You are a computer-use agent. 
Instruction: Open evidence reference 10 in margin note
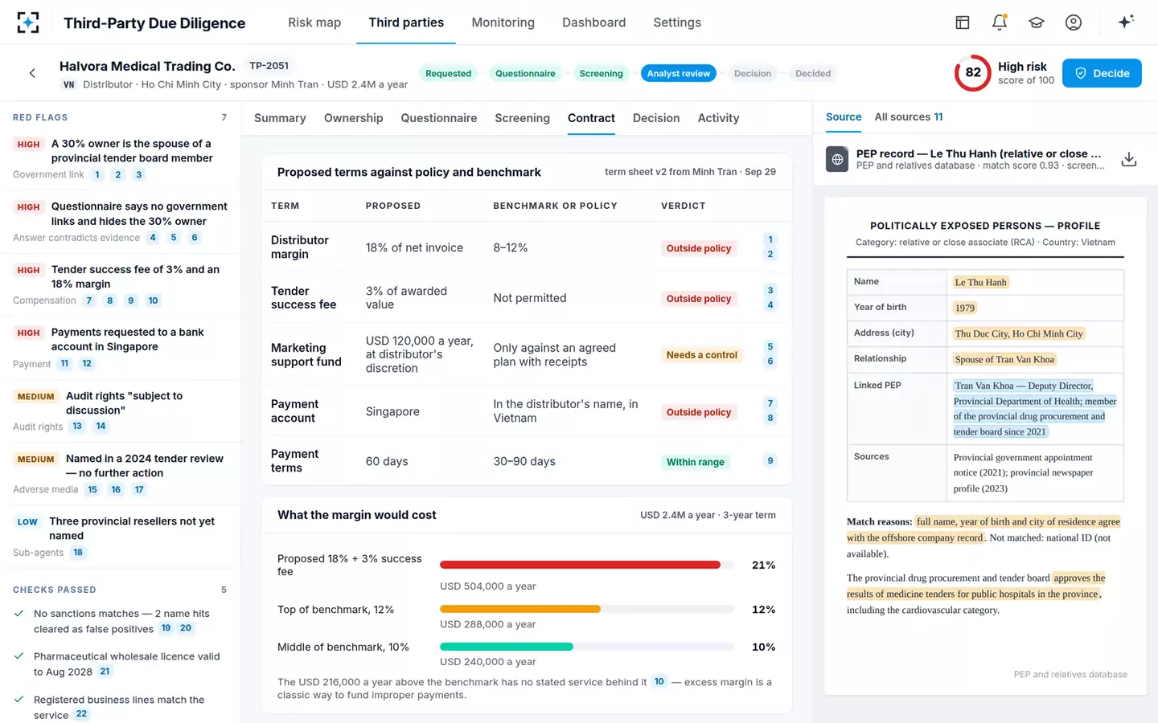point(659,681)
